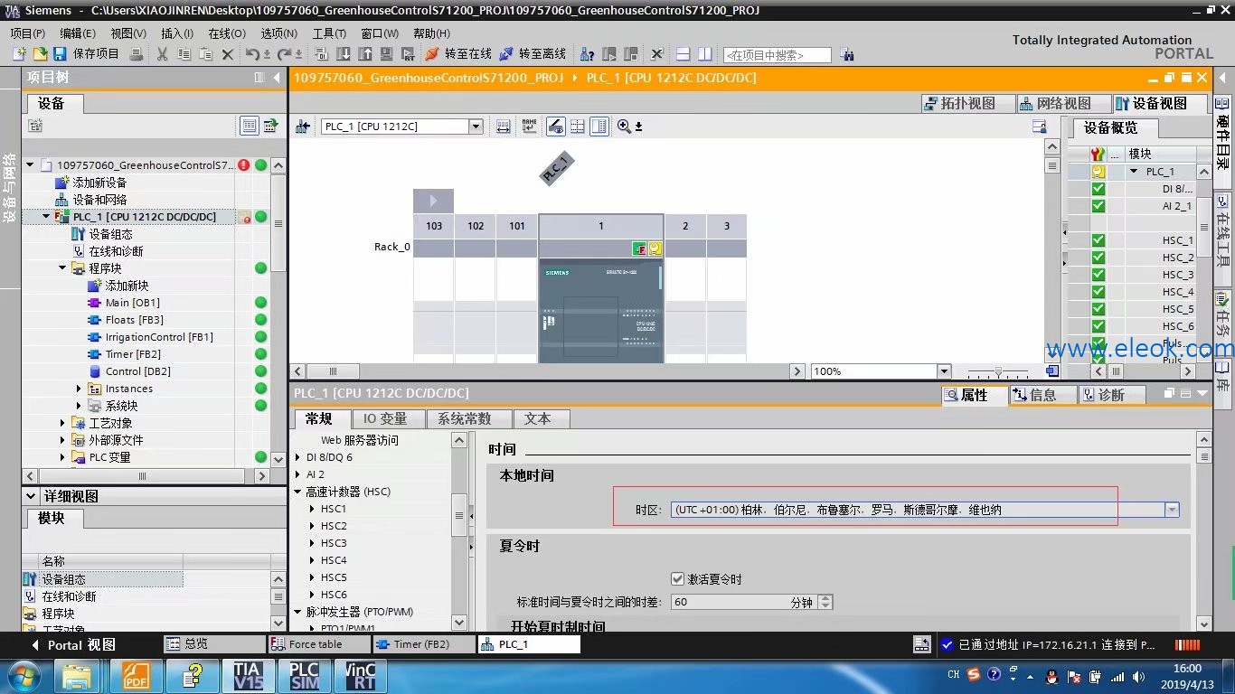The image size is (1235, 694).
Task: Click the 保存项目 button
Action: tap(86, 54)
